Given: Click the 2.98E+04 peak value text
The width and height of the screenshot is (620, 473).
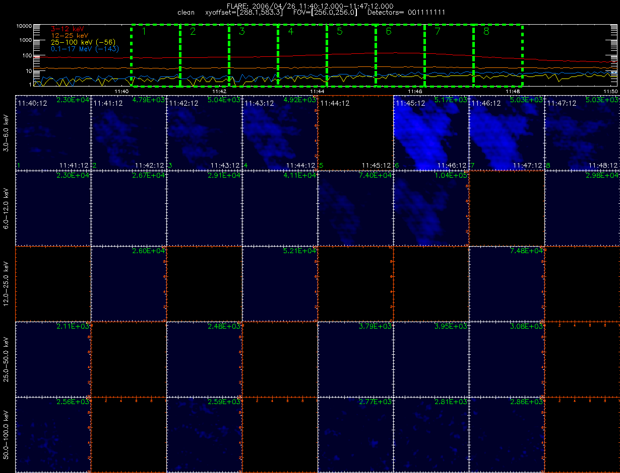Looking at the screenshot, I should click(602, 176).
